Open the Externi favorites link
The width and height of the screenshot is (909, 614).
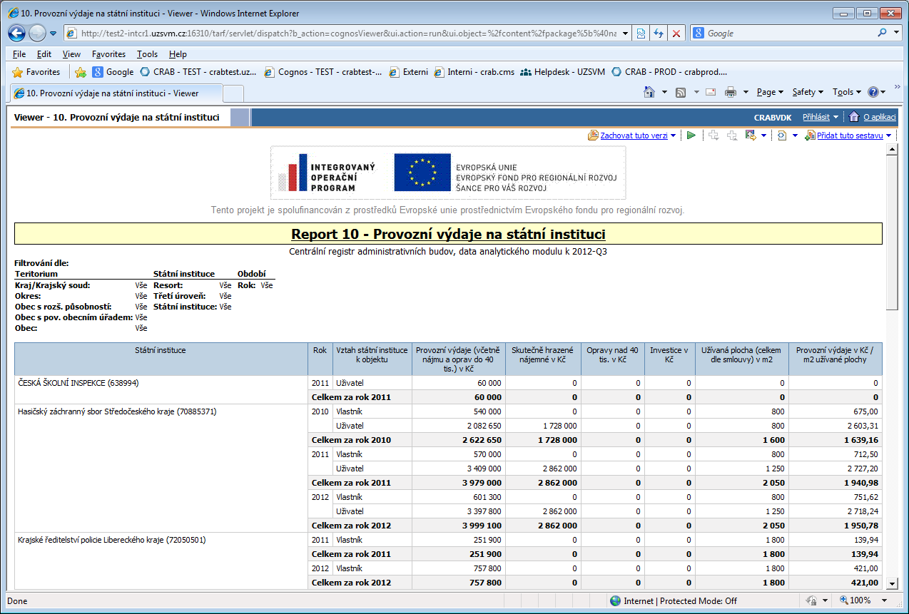click(409, 72)
